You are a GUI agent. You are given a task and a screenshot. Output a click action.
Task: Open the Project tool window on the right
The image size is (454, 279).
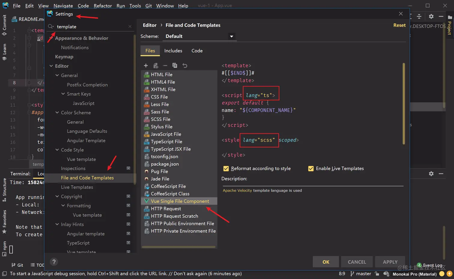pos(449,25)
